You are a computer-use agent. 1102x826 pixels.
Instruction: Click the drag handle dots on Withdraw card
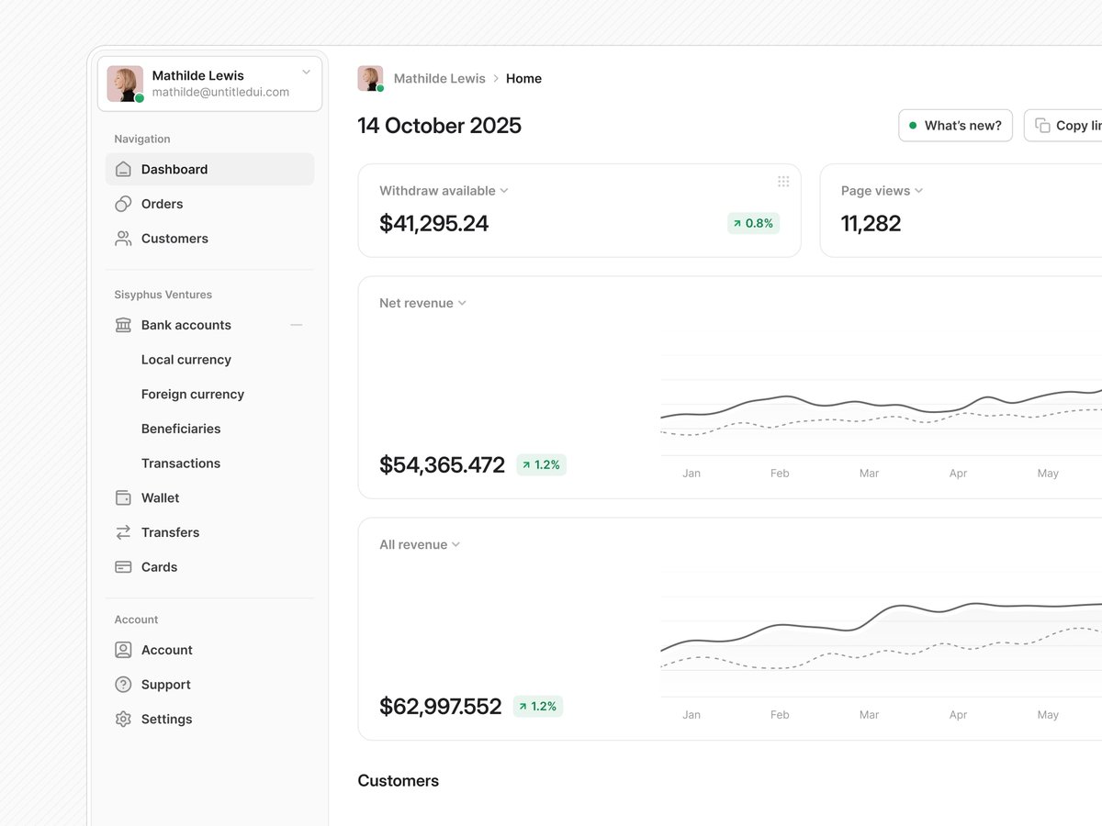[x=783, y=182]
